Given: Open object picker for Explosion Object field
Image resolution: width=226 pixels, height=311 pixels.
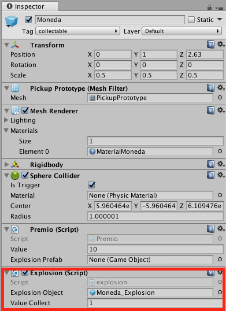Looking at the screenshot, I should [220, 293].
